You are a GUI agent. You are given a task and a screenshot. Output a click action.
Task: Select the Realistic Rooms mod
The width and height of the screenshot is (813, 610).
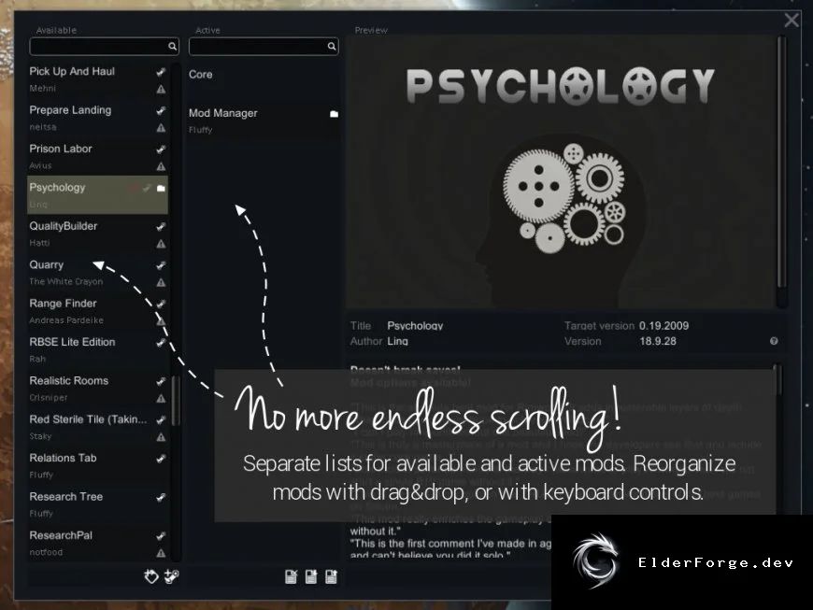pos(97,389)
